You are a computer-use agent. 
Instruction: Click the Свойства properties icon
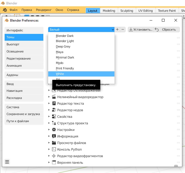pos(54,116)
